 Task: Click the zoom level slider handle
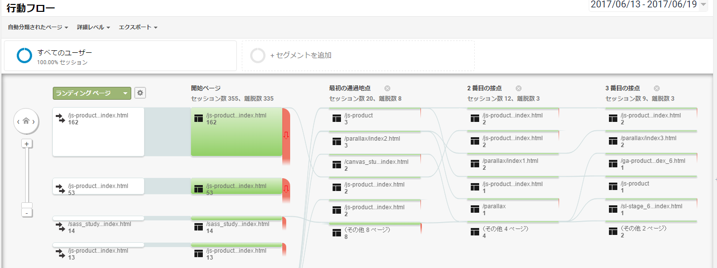[27, 205]
